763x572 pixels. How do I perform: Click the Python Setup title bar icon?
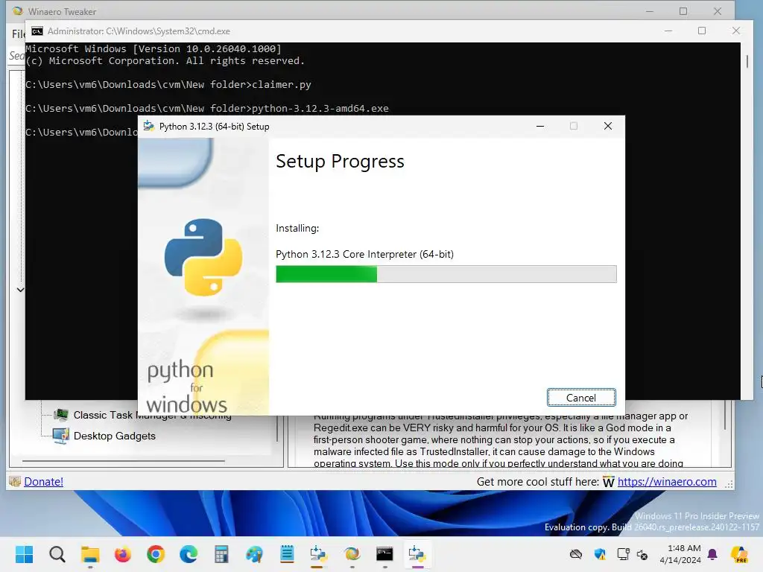coord(149,126)
